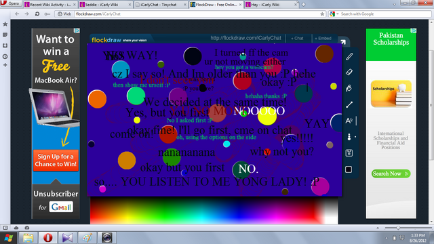Viewport: 434px width, 244px height.
Task: Select the pencil drawing tool
Action: click(349, 56)
